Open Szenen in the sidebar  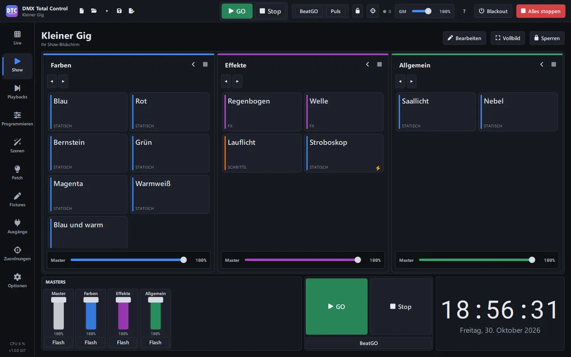tap(17, 146)
